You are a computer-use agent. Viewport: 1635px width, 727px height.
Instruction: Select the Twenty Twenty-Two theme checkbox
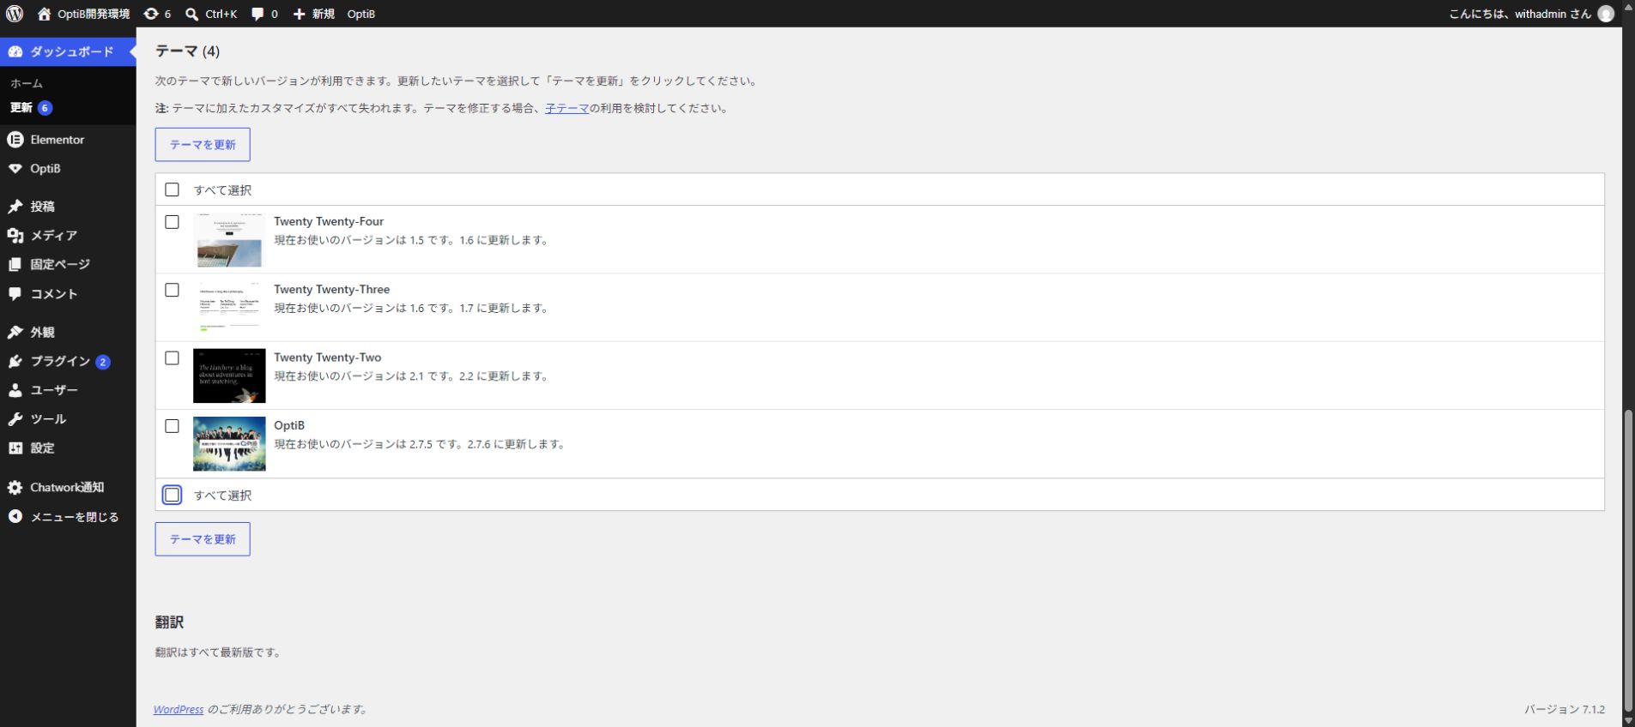pyautogui.click(x=172, y=358)
